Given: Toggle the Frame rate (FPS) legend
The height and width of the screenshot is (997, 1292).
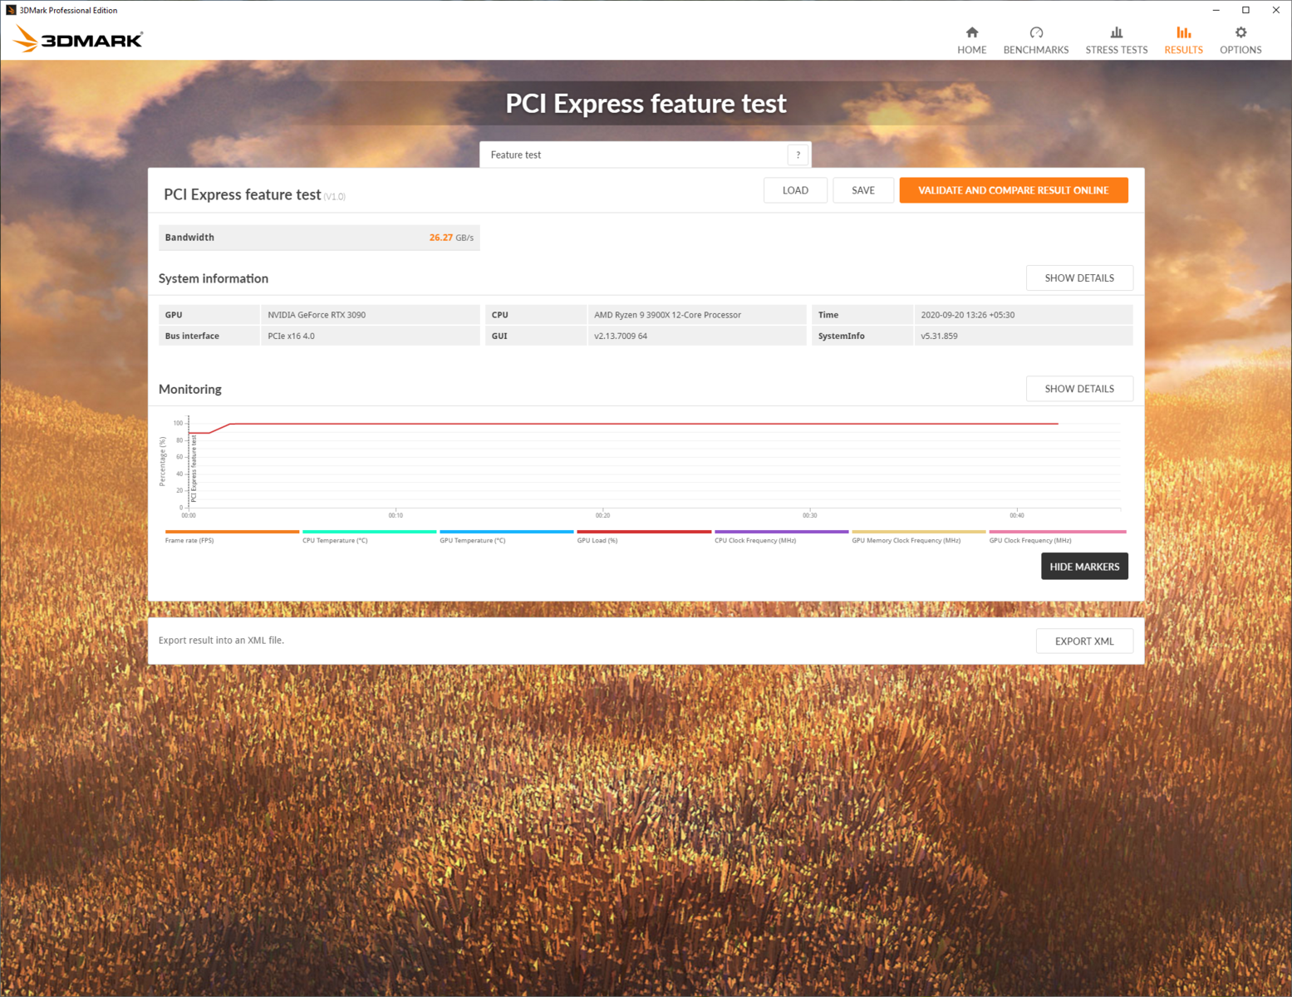Looking at the screenshot, I should 232,536.
